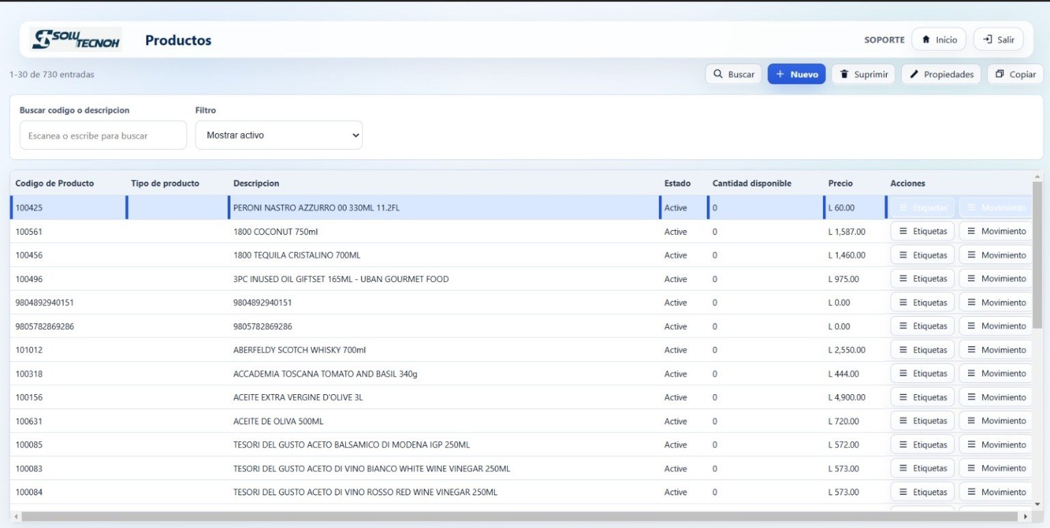Click the scroll left arrow

click(16, 516)
